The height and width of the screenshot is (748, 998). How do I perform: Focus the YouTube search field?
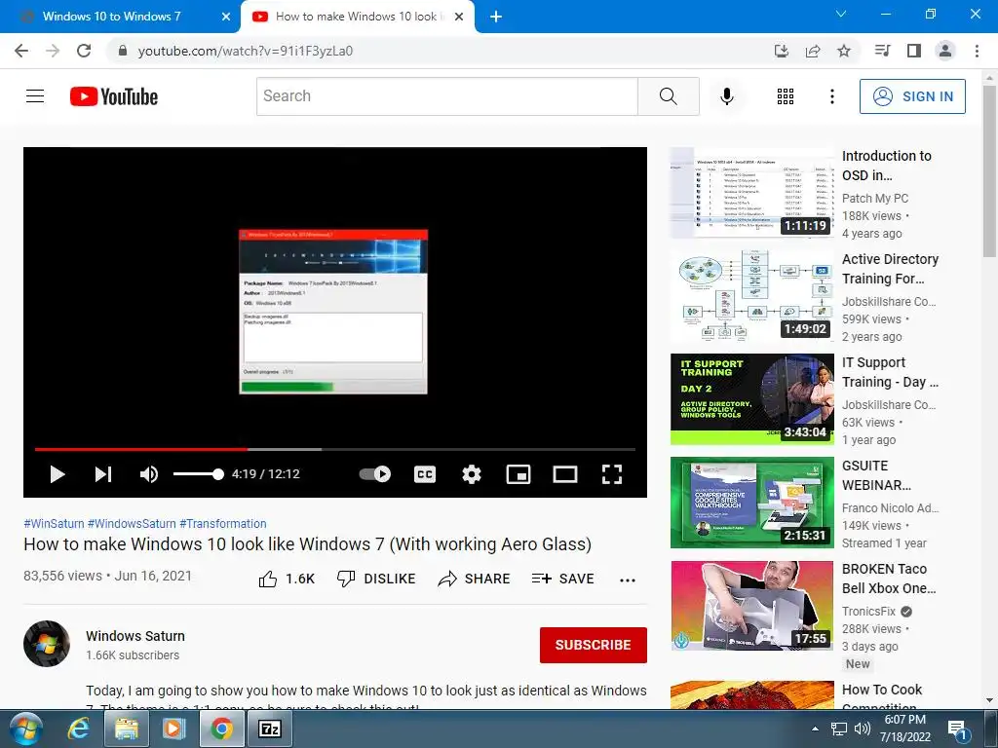click(x=446, y=96)
